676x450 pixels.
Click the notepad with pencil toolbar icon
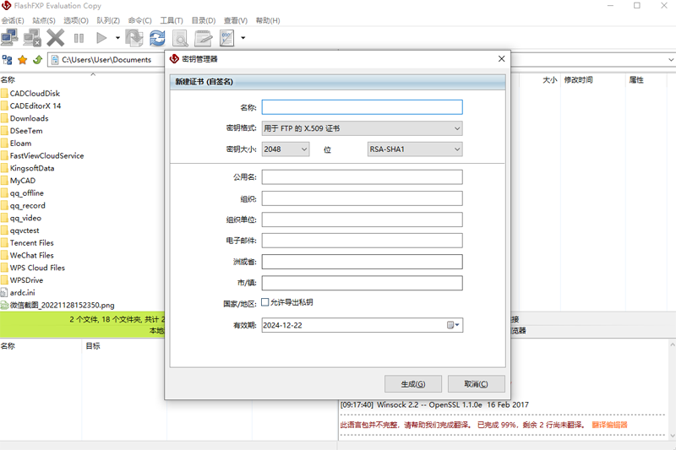(x=203, y=37)
